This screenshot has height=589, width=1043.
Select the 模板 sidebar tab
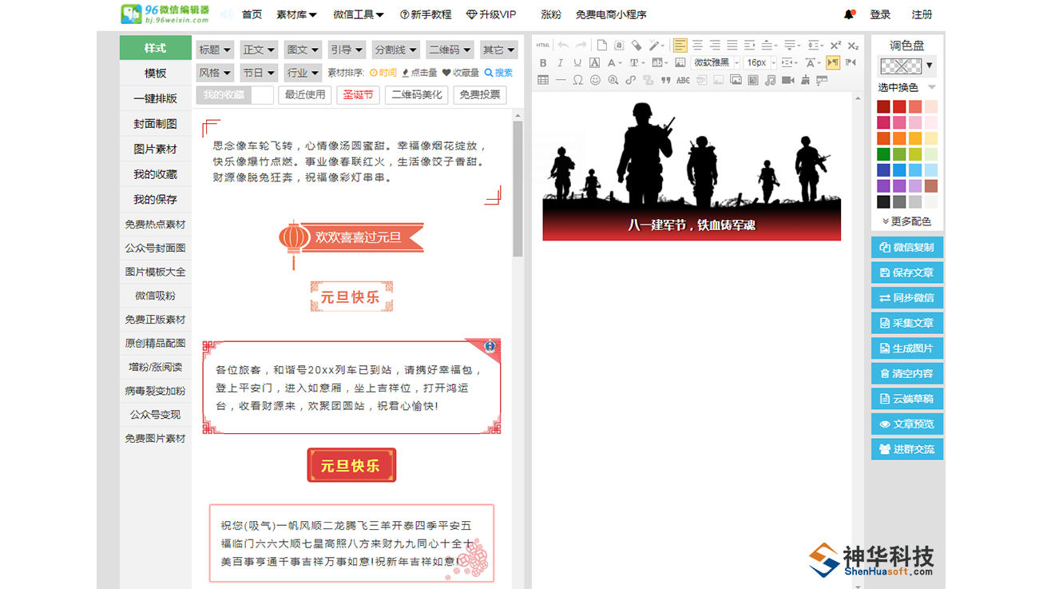coord(156,74)
